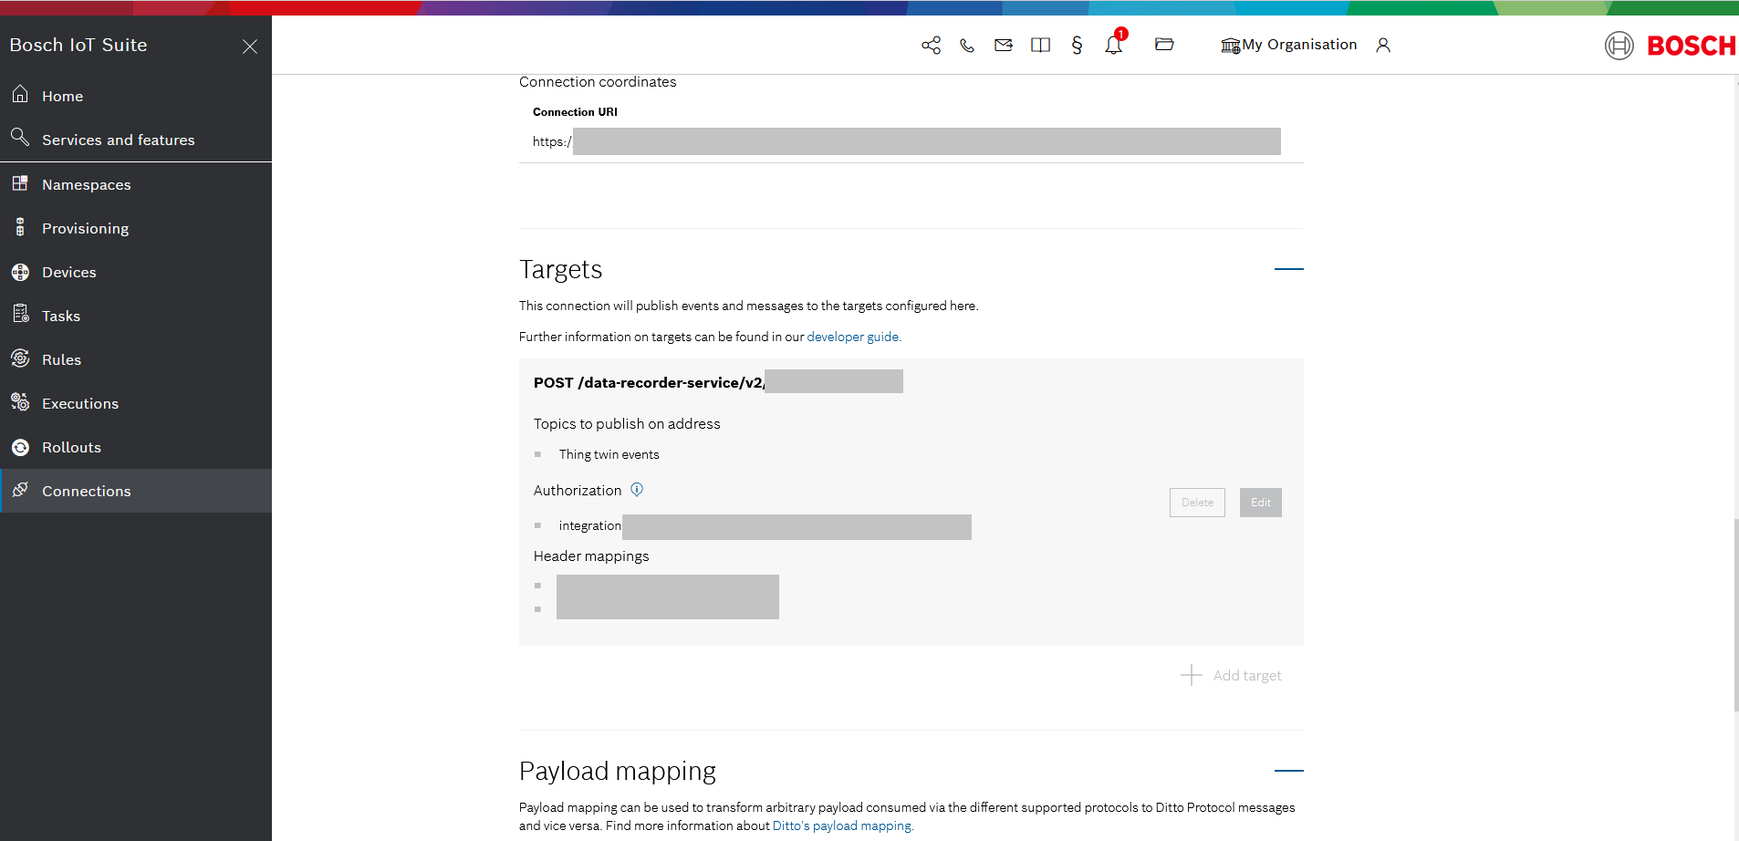The image size is (1739, 841).
Task: Open My Organisation selector
Action: pos(1288,45)
